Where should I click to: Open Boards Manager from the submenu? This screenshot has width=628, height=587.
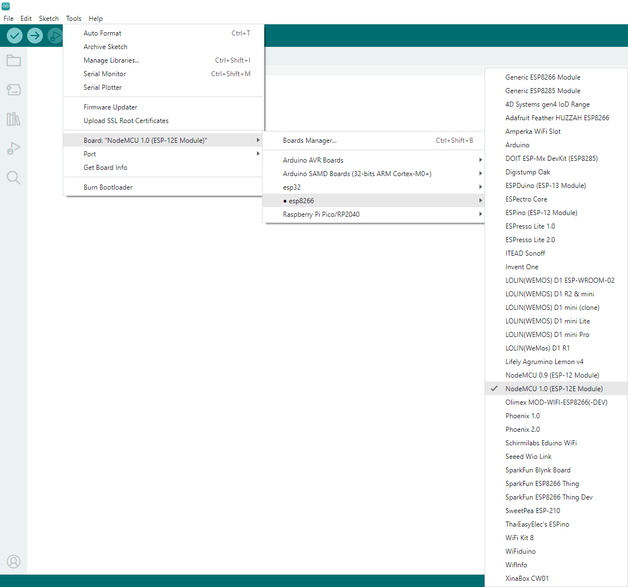(x=373, y=141)
